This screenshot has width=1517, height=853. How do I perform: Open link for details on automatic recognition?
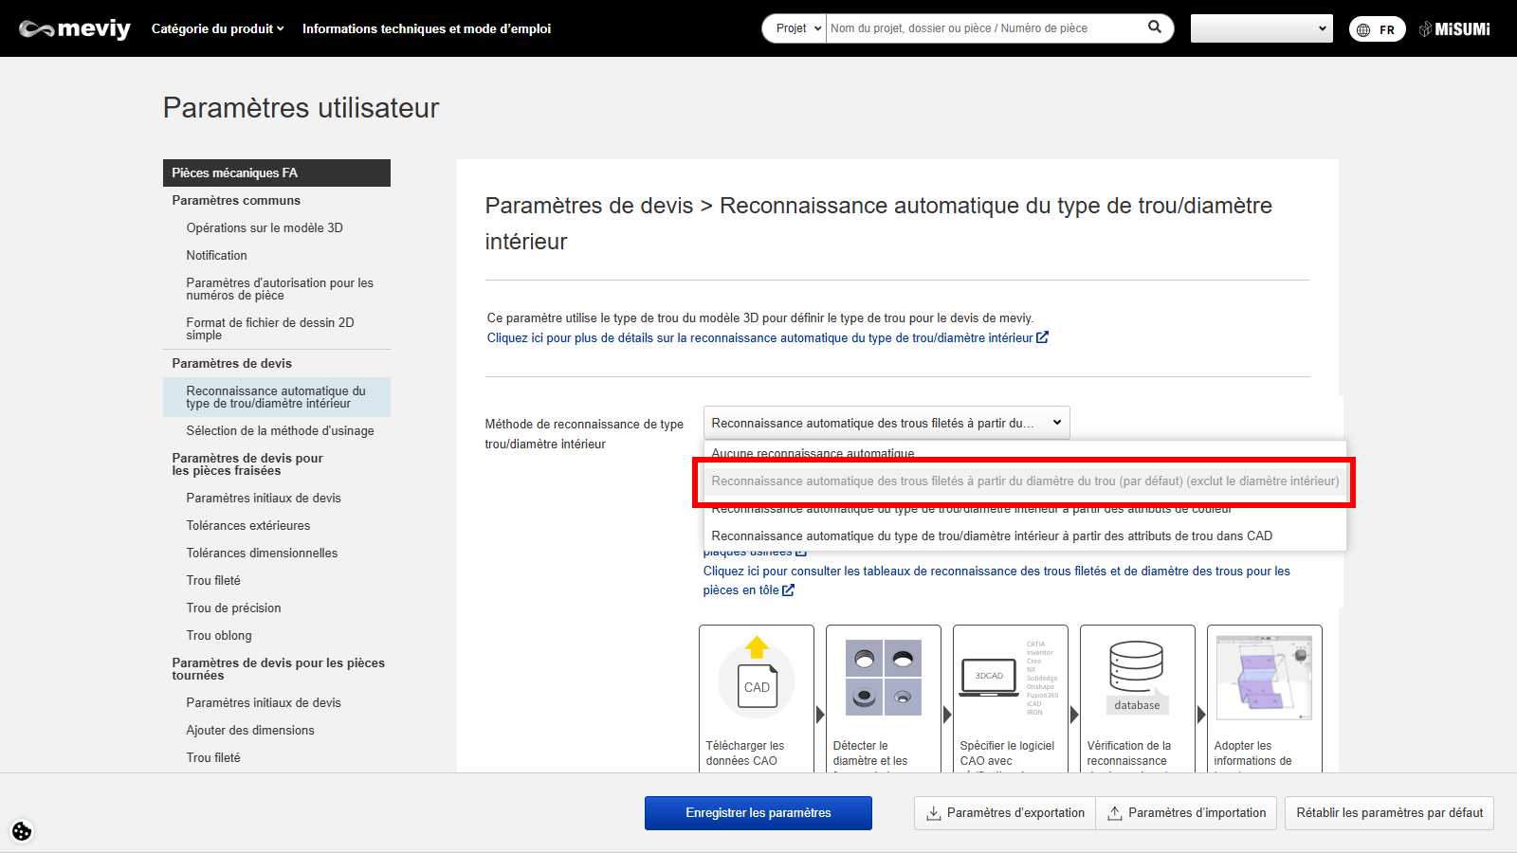click(766, 337)
